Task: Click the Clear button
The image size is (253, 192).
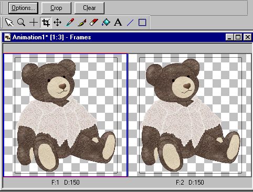Action: point(89,8)
